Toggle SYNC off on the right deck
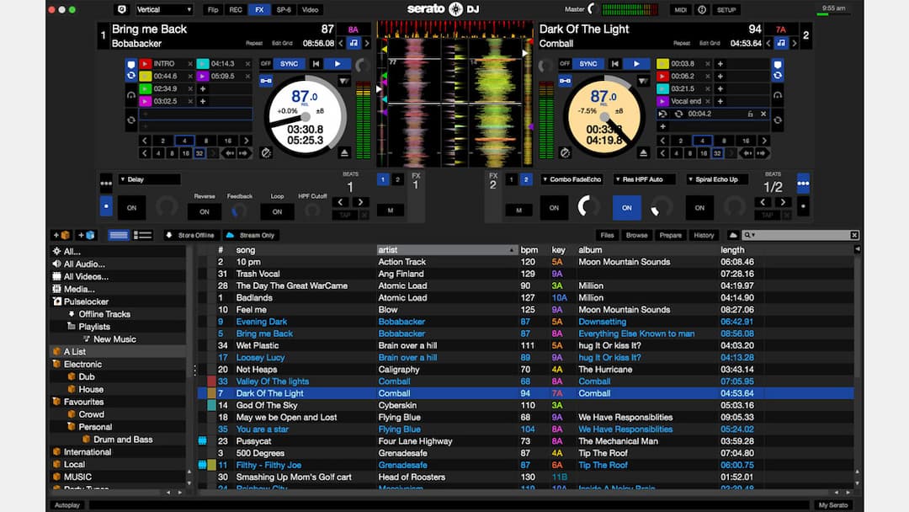 [587, 64]
